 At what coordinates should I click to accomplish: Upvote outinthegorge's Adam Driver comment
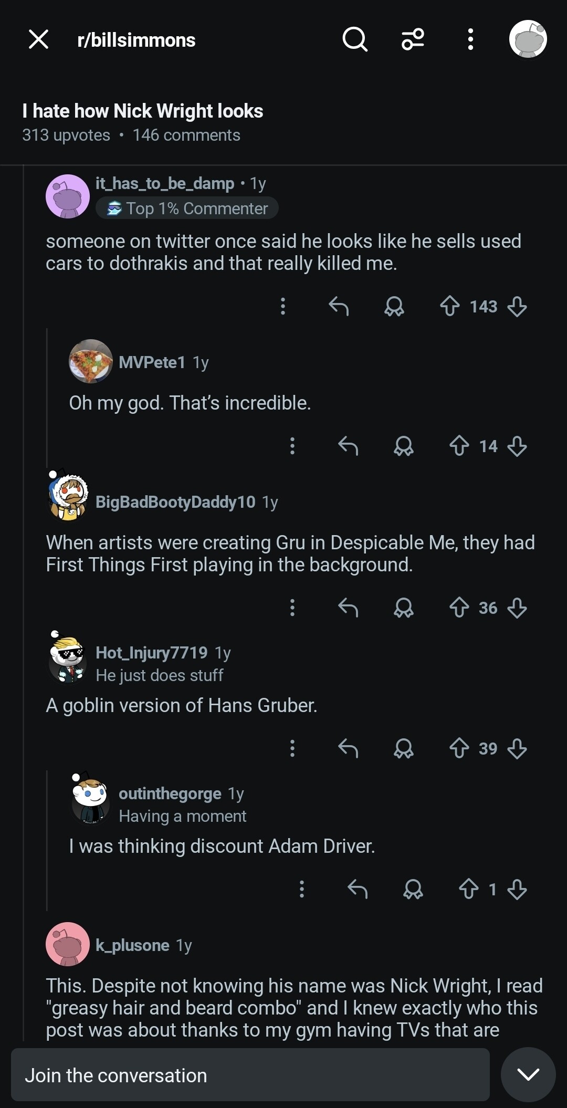469,889
